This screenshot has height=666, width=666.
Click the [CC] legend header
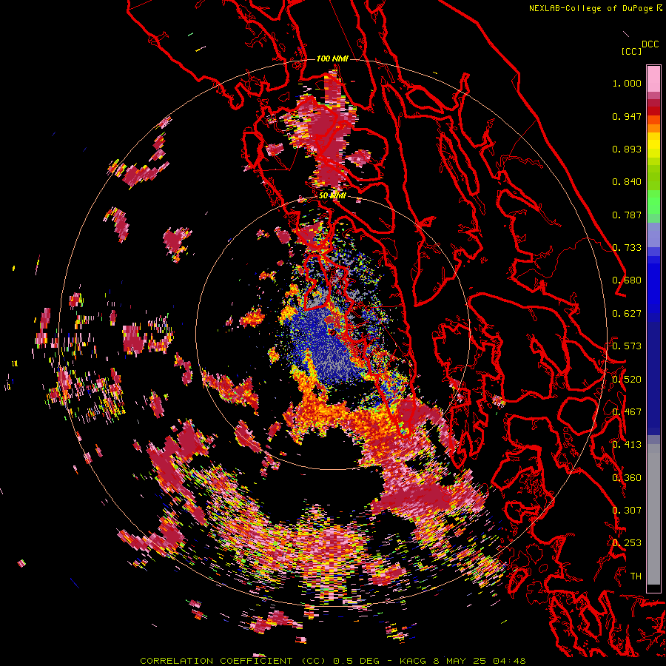pos(631,51)
